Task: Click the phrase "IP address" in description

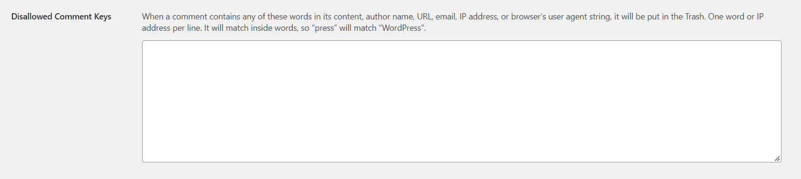Action: point(478,17)
